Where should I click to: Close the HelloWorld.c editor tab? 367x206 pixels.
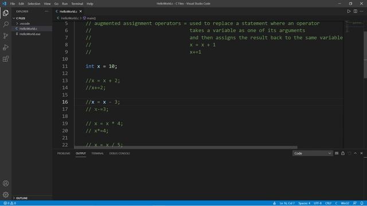(x=81, y=11)
